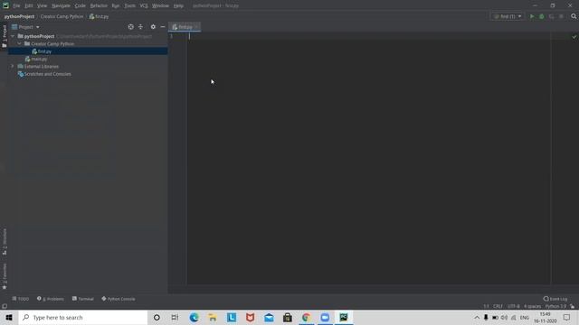Open the Run menu

tap(116, 5)
